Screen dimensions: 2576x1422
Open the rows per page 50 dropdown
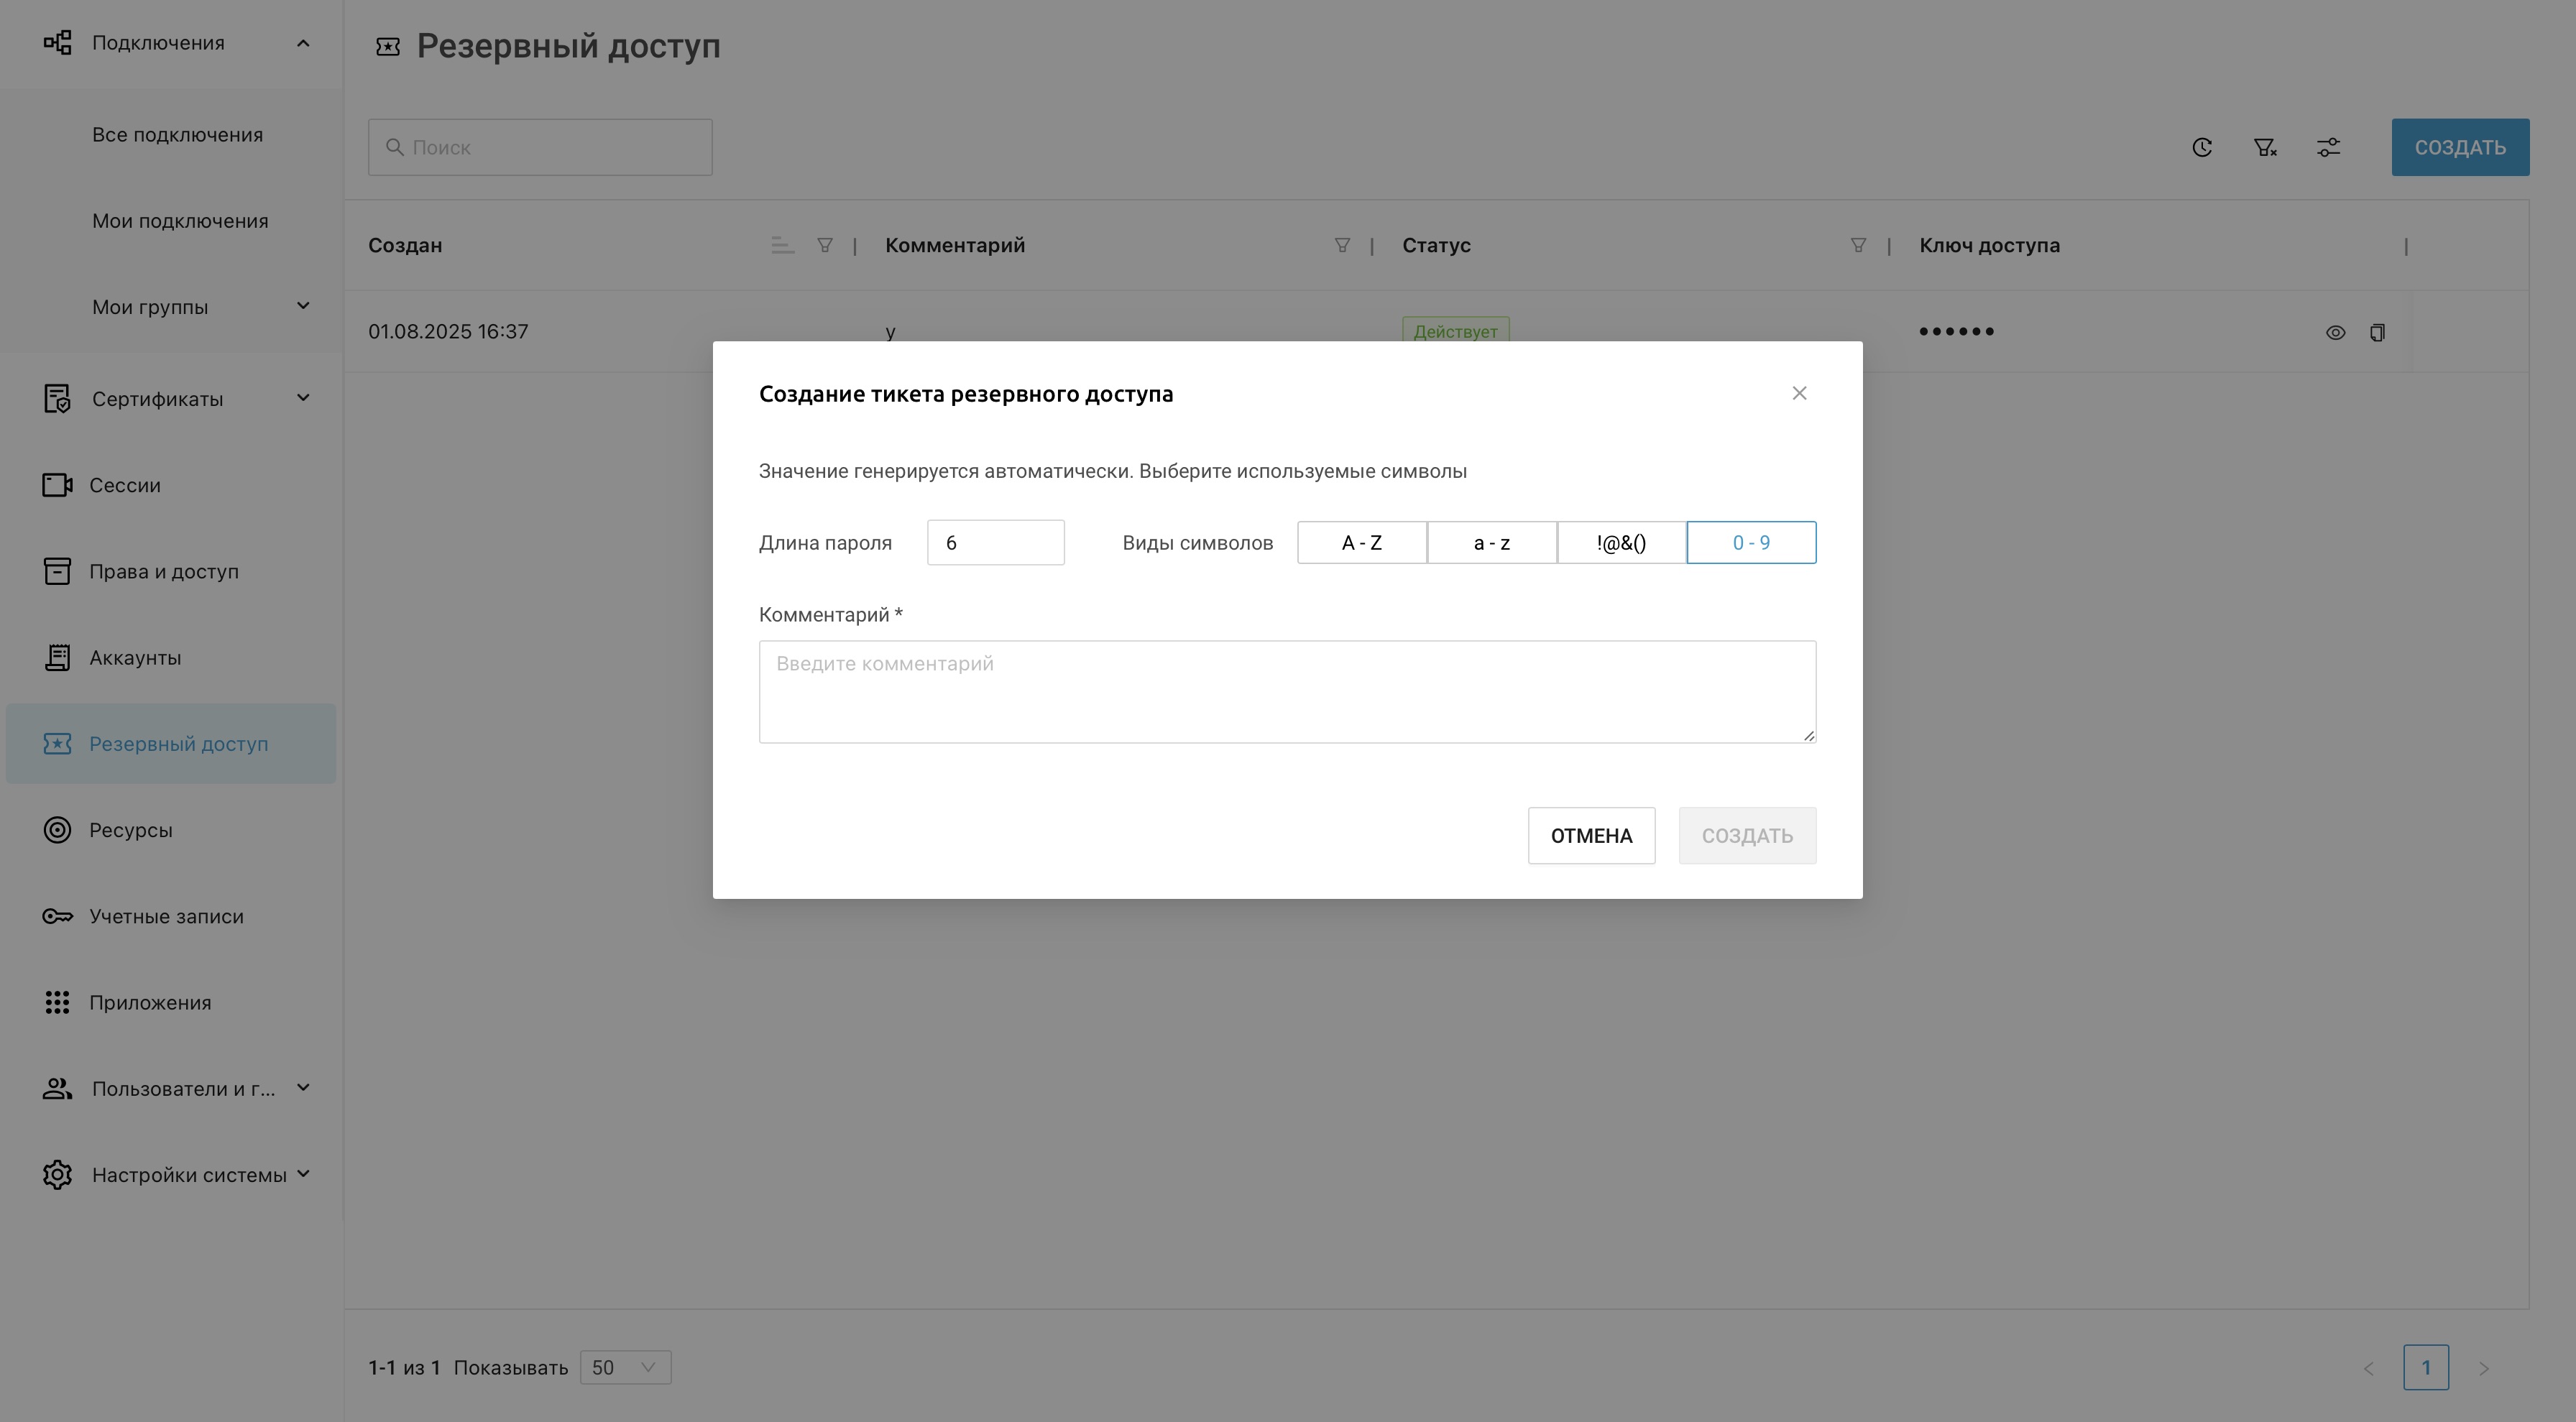625,1367
